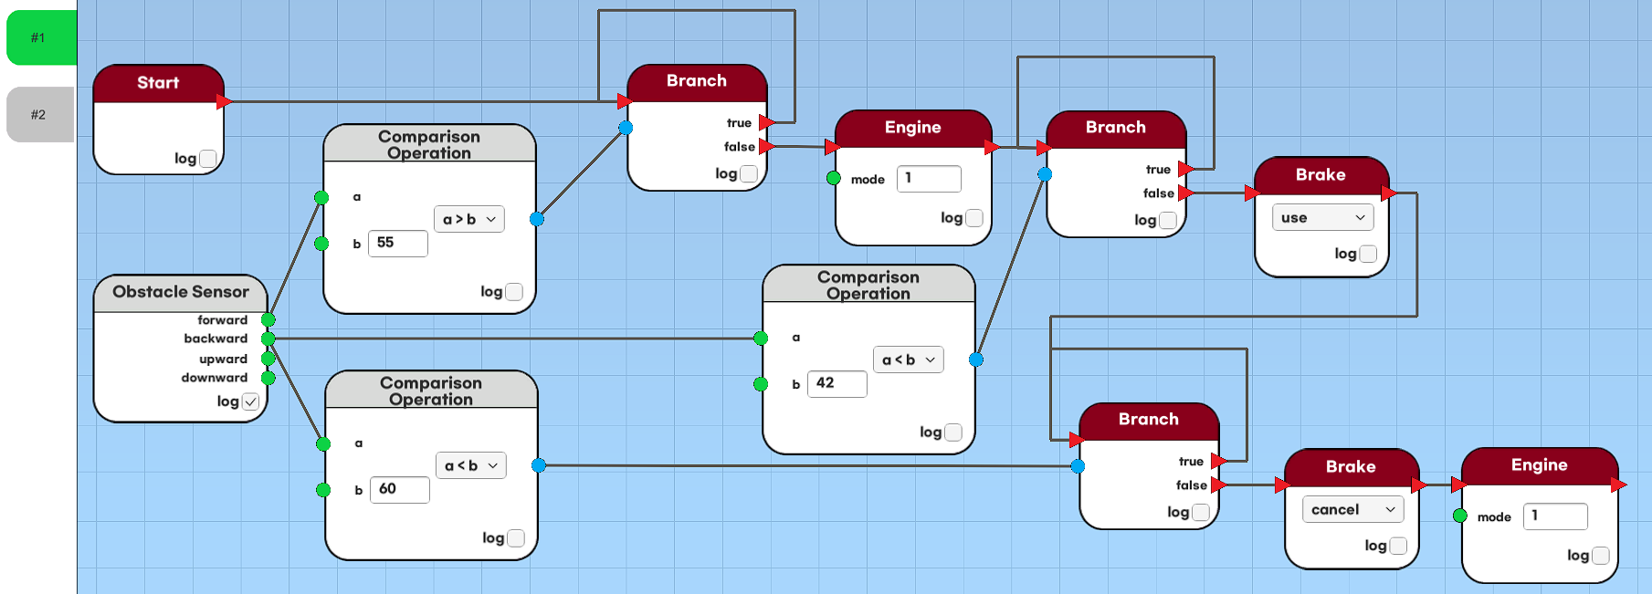The height and width of the screenshot is (594, 1652).
Task: Click the second Branch's false output arrow
Action: (1185, 193)
